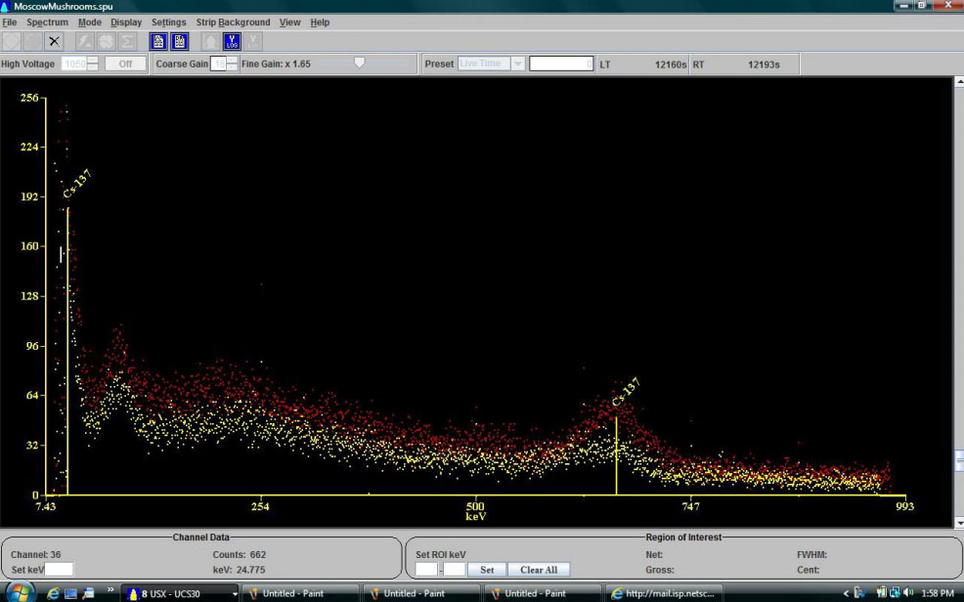The height and width of the screenshot is (602, 964).
Task: Click the Coarse Gain value field
Action: point(218,64)
